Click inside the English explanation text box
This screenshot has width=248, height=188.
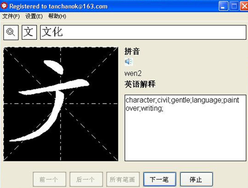(x=186, y=128)
